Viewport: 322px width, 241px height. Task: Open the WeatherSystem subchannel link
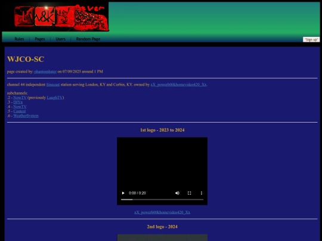pyautogui.click(x=26, y=116)
